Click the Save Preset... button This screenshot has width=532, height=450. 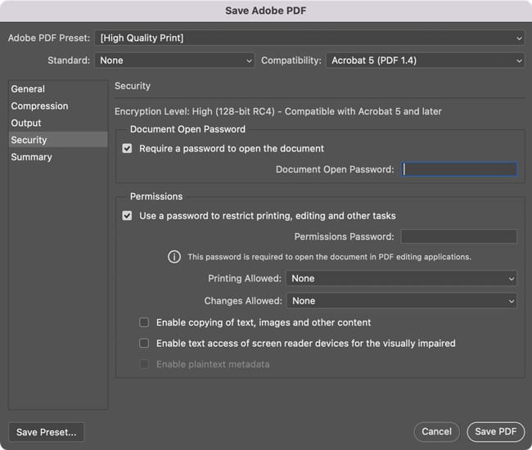(47, 432)
